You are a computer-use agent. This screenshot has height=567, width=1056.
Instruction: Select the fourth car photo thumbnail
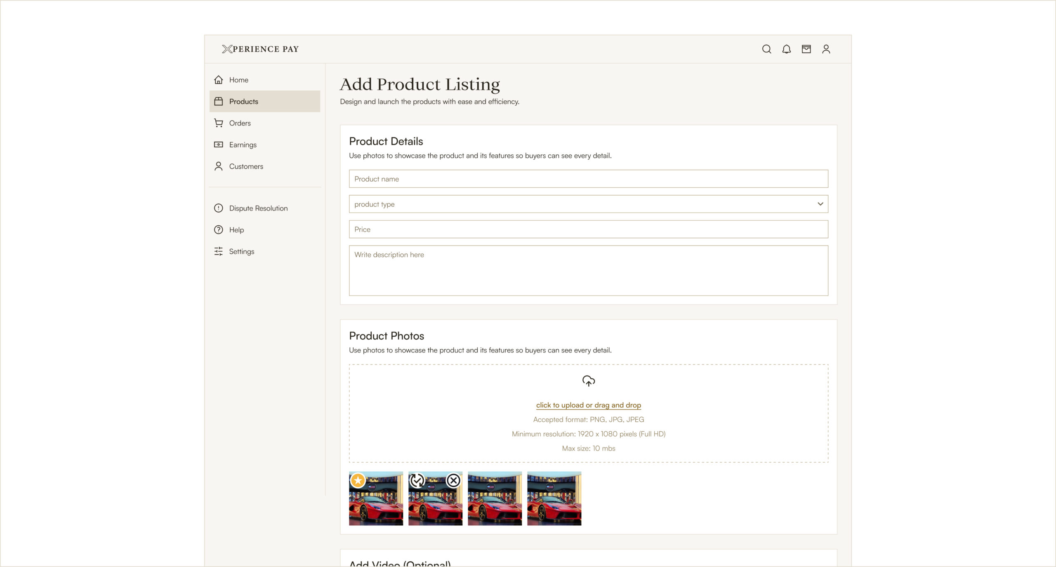[x=554, y=498]
